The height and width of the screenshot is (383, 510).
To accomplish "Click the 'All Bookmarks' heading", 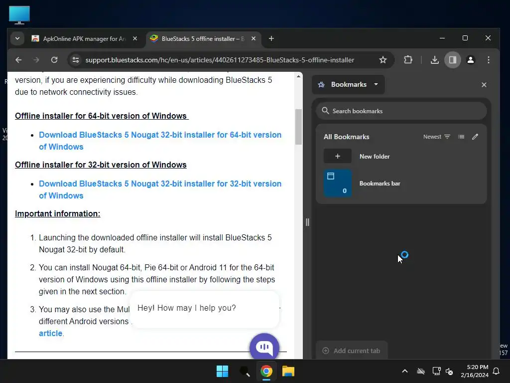I will [347, 137].
